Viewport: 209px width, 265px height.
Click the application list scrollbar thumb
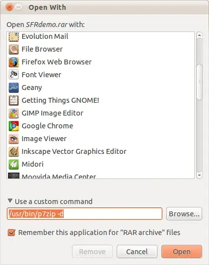pyautogui.click(x=199, y=82)
